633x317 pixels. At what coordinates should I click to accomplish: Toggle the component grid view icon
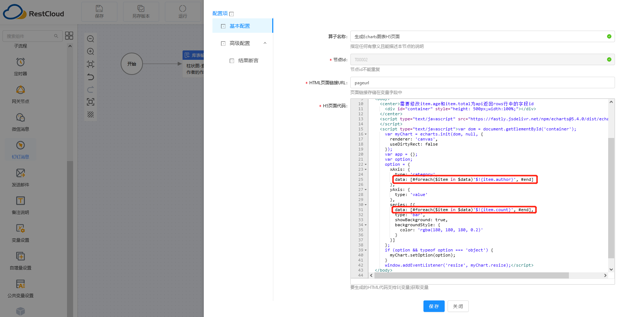pyautogui.click(x=69, y=36)
